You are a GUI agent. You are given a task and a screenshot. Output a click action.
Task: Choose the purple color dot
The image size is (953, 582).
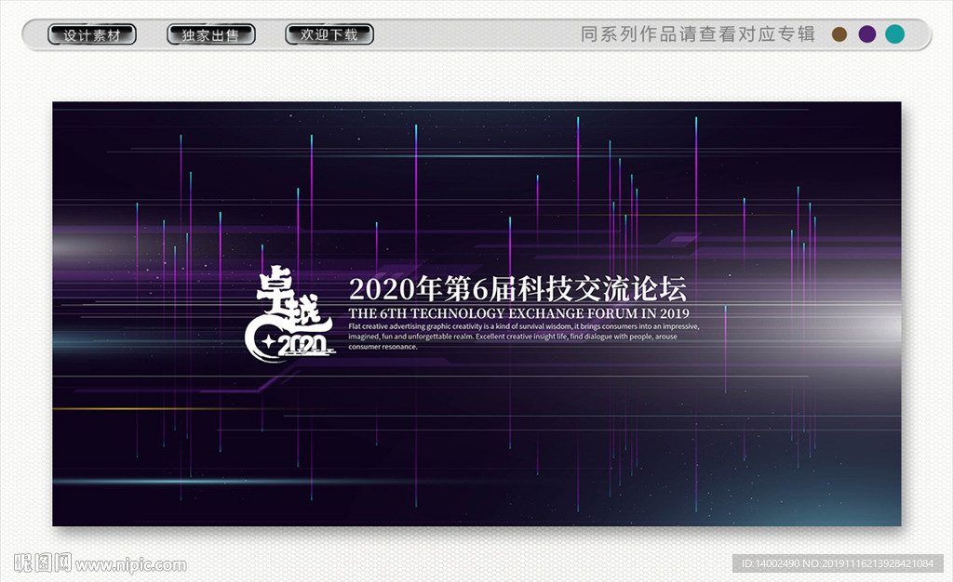867,34
